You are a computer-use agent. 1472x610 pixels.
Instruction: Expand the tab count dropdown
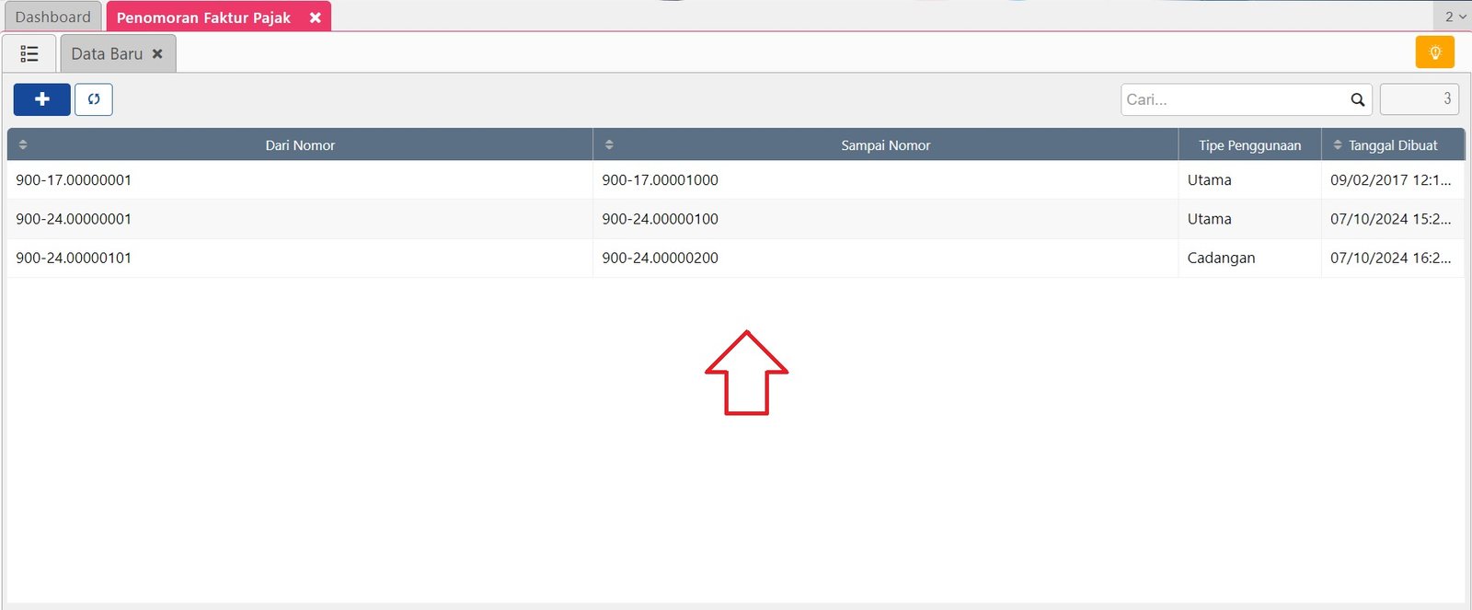[1455, 17]
